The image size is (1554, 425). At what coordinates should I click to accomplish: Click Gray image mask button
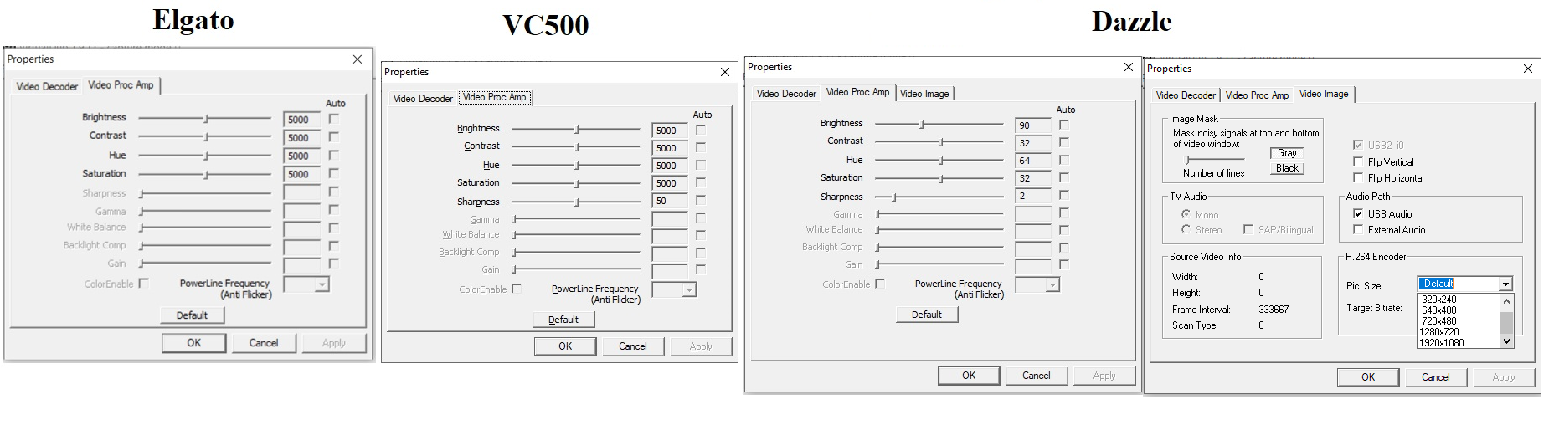coord(1287,153)
